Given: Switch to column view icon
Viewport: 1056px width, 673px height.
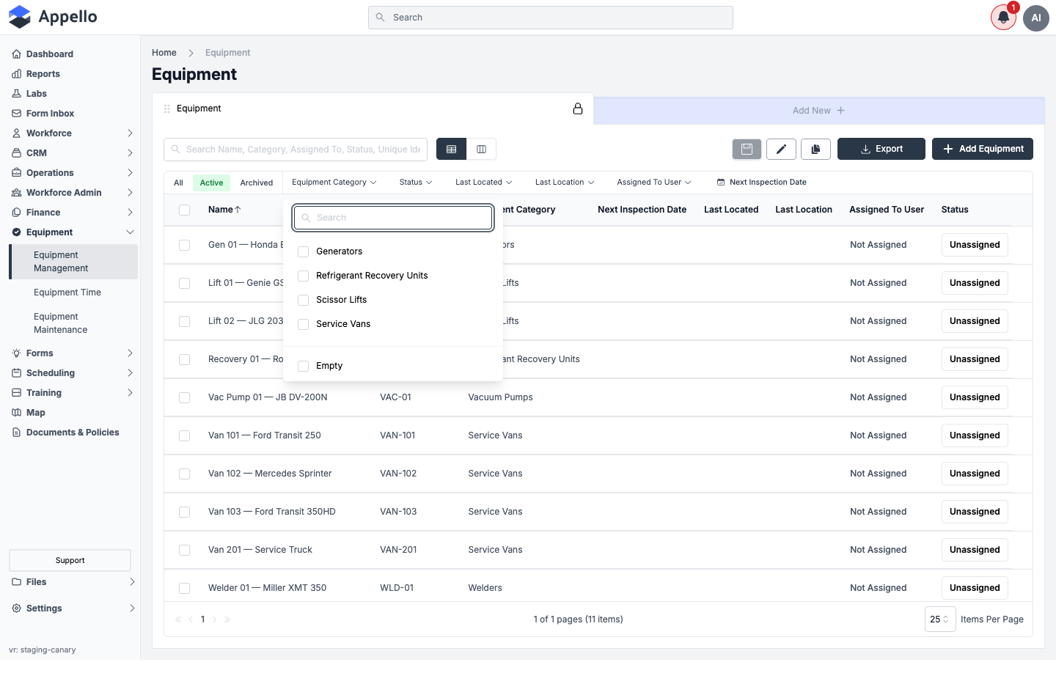Looking at the screenshot, I should tap(482, 149).
